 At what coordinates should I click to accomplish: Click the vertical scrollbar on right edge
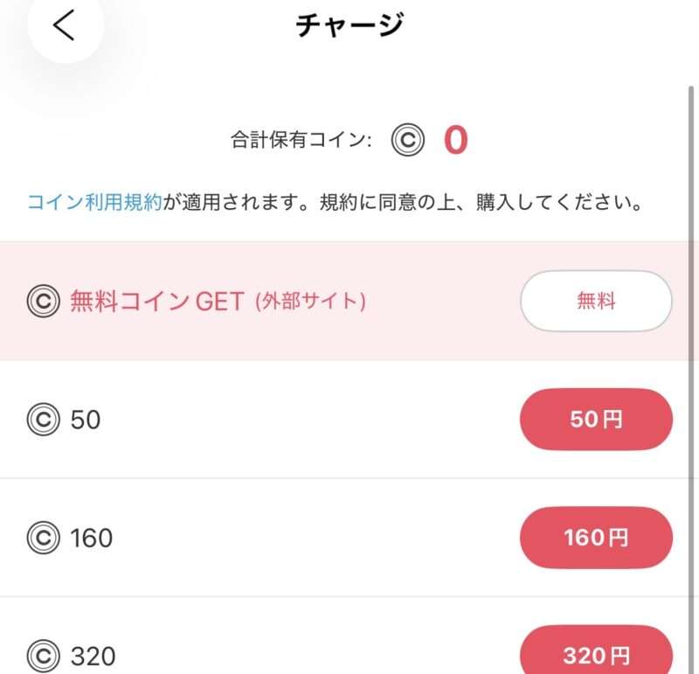(x=691, y=350)
